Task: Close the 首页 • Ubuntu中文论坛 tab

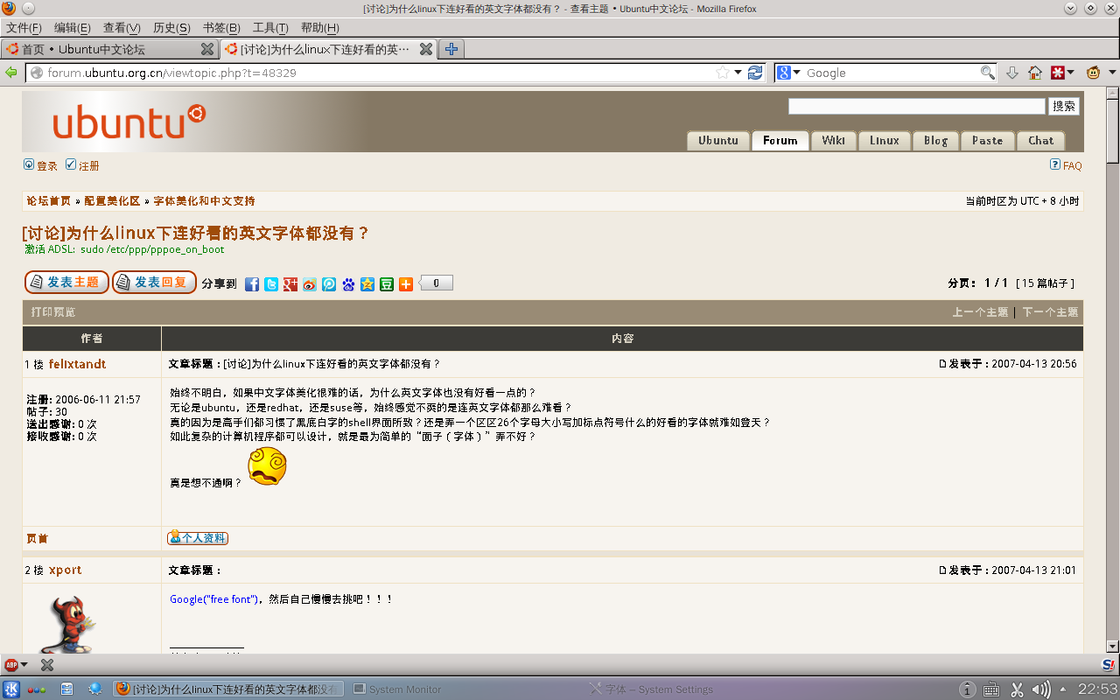Action: coord(206,49)
